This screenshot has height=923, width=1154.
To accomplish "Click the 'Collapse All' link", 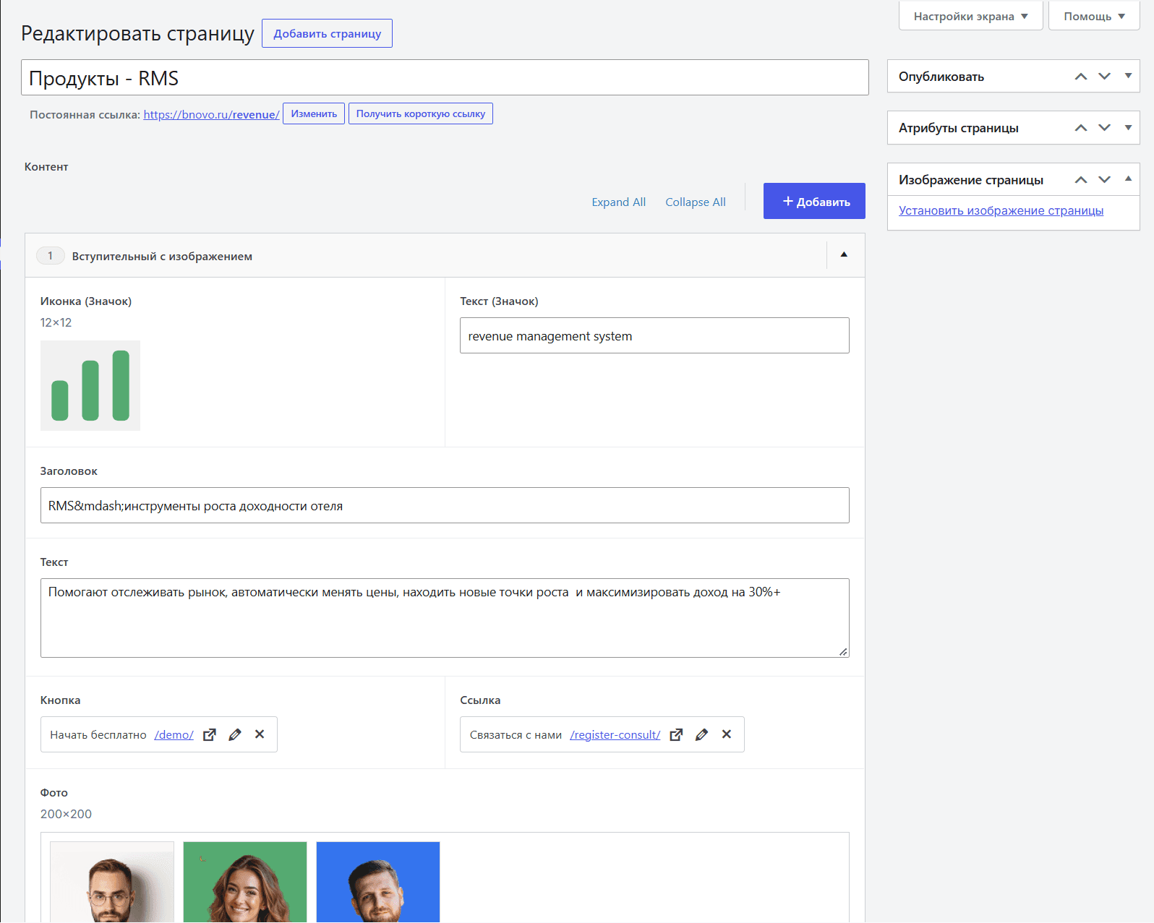I will pyautogui.click(x=696, y=202).
